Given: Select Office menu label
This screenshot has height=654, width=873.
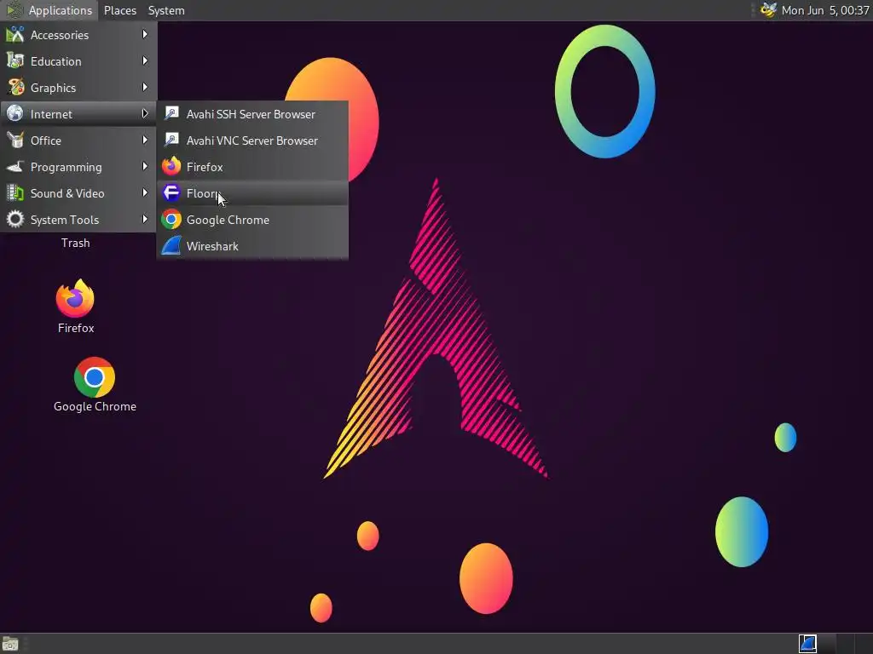Looking at the screenshot, I should [x=46, y=141].
